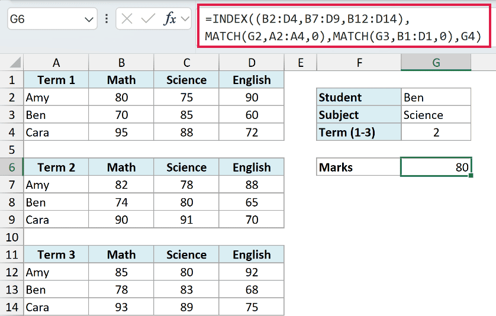Viewport: 496px width, 316px height.
Task: Click the Subject label cell
Action: click(359, 115)
